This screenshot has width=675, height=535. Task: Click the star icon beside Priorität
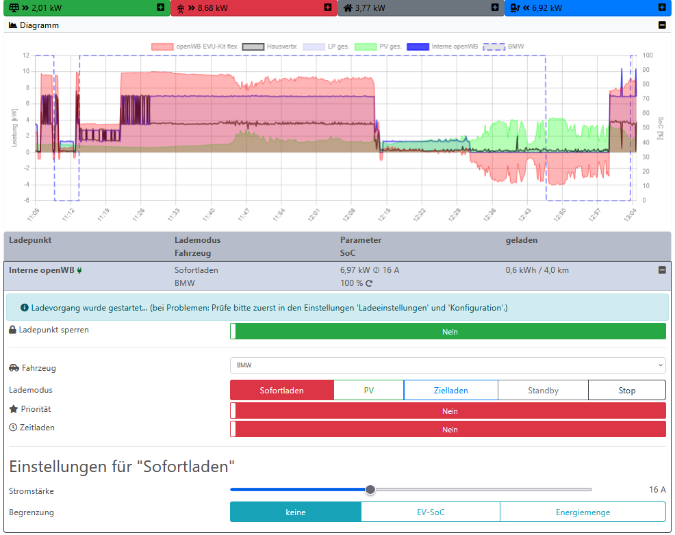pos(13,408)
